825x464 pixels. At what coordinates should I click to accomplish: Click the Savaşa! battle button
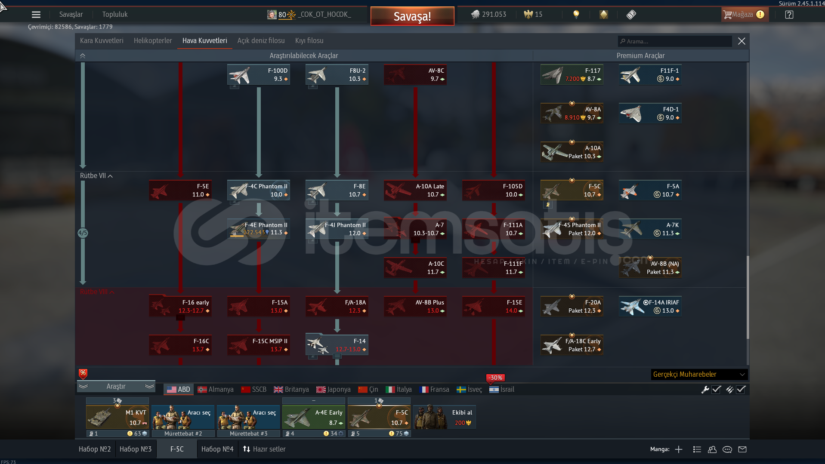pyautogui.click(x=412, y=16)
